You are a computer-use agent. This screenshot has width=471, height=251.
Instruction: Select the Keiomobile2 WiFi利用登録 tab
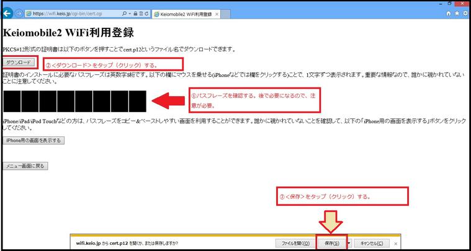pos(183,13)
